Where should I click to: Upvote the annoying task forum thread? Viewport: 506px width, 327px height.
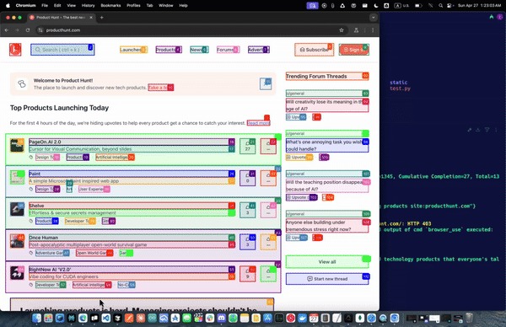coord(299,157)
